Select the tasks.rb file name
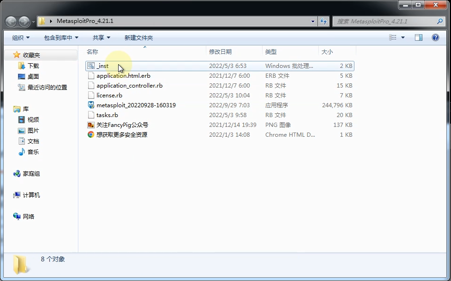The image size is (451, 281). coord(107,115)
